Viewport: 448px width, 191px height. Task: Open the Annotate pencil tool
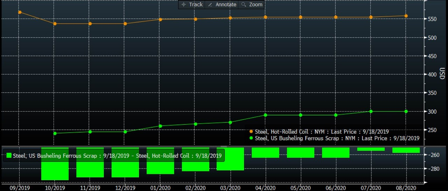(x=222, y=5)
